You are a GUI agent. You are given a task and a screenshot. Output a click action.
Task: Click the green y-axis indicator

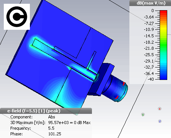click(143, 115)
